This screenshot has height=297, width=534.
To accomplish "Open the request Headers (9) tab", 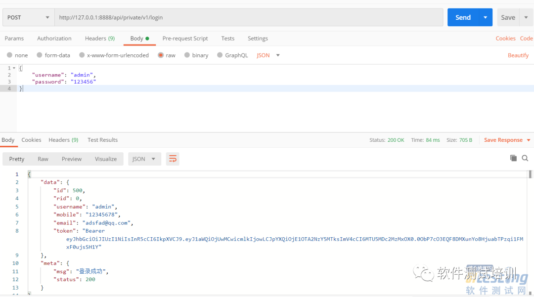I will [100, 39].
